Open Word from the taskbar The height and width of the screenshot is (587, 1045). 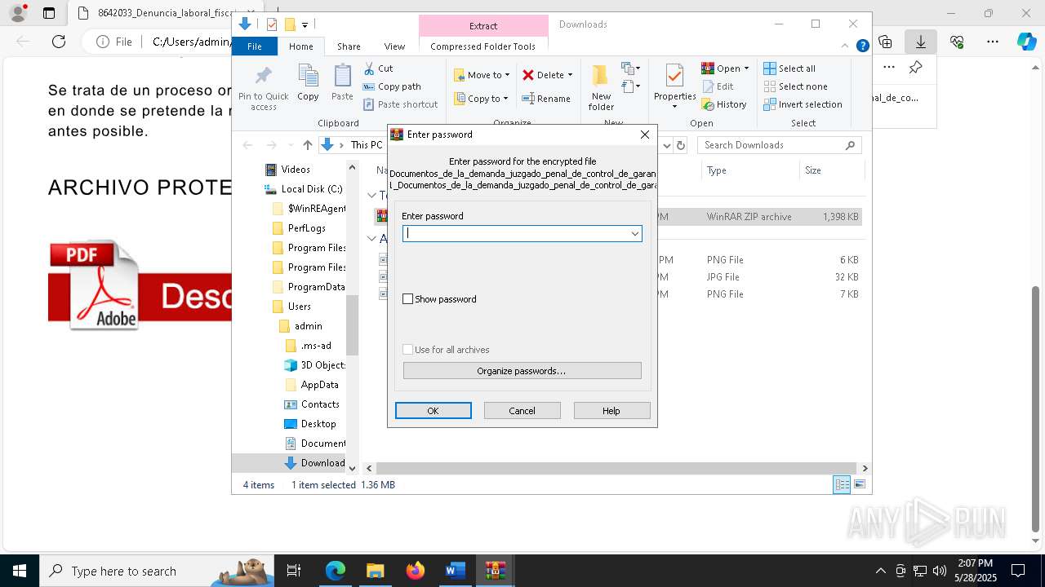tap(455, 571)
